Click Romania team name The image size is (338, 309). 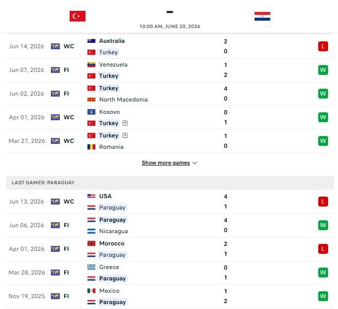coord(111,147)
